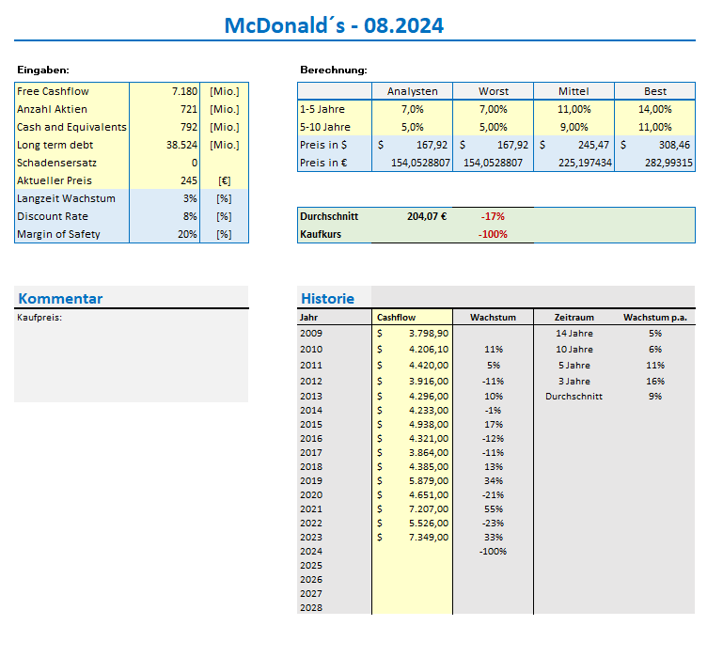The height and width of the screenshot is (657, 723).
Task: Click the Analysten column header
Action: coord(412,91)
